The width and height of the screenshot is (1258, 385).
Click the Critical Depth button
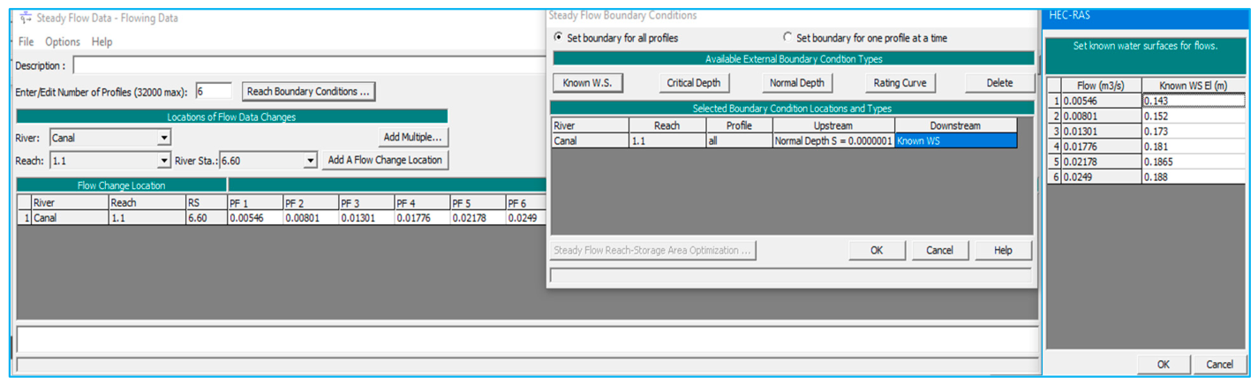[694, 82]
